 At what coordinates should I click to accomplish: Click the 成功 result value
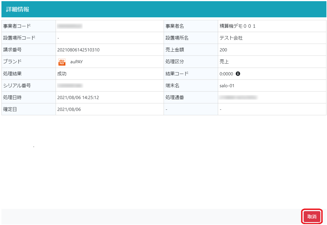click(x=62, y=74)
